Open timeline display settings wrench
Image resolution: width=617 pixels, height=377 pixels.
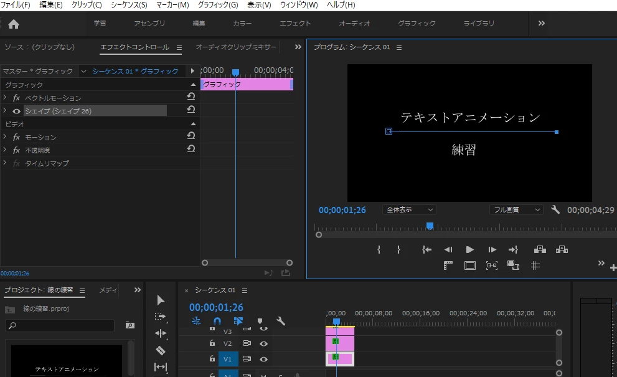point(281,321)
